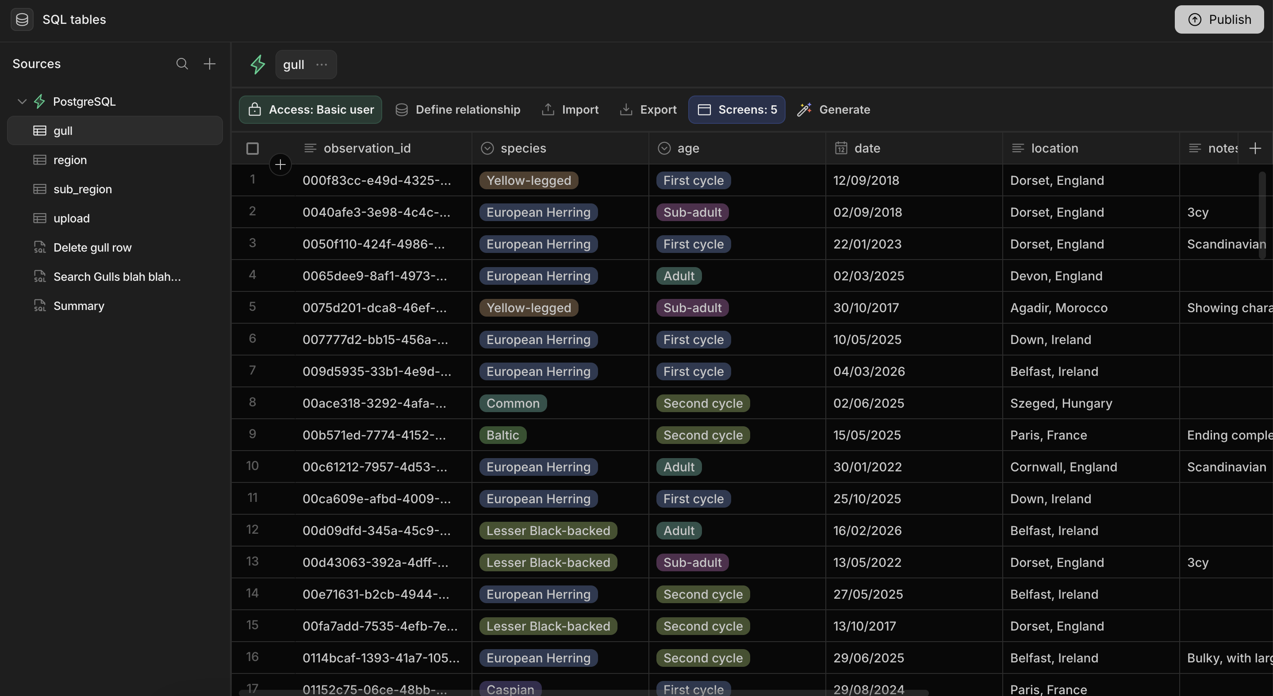Open Access: Basic user settings
The image size is (1273, 696).
[x=311, y=110]
